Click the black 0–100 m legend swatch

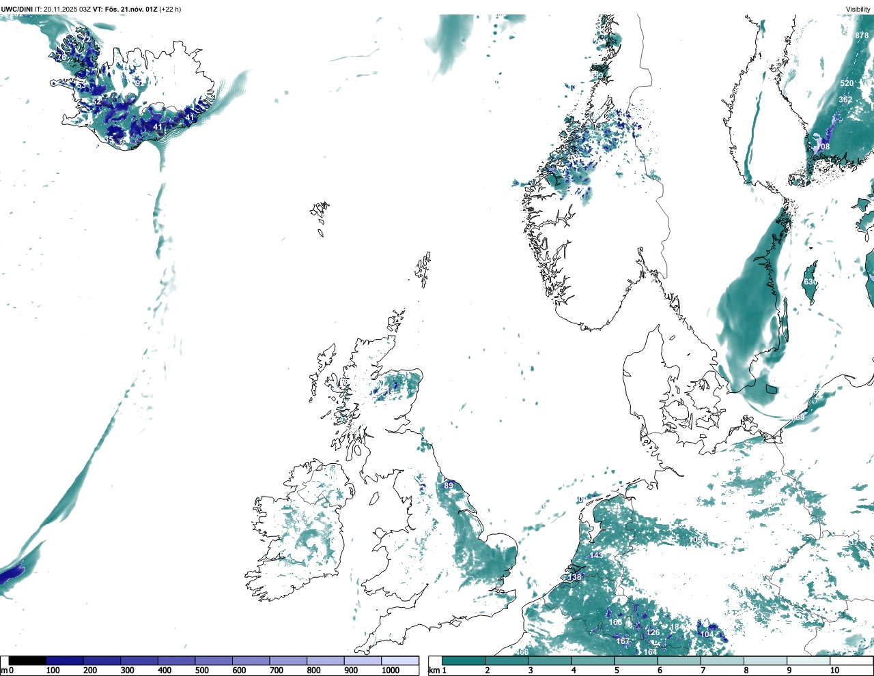(x=27, y=661)
